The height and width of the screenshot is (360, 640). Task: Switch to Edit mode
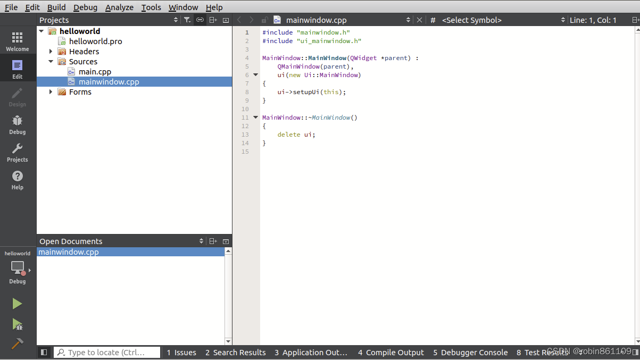click(x=18, y=69)
